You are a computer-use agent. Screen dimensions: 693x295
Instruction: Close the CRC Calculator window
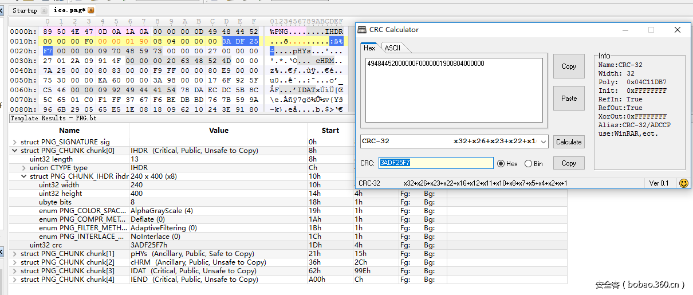coord(678,30)
